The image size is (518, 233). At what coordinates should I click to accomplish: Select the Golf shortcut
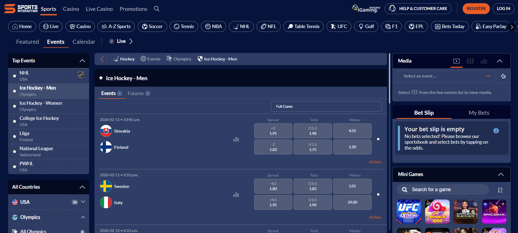pyautogui.click(x=366, y=26)
